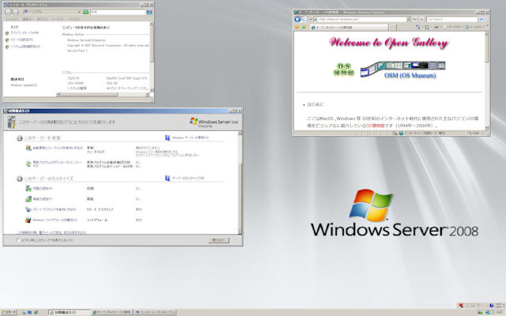This screenshot has width=506, height=316.
Task: Open address bar dropdown arrow in Internet Explorer
Action: (x=408, y=19)
